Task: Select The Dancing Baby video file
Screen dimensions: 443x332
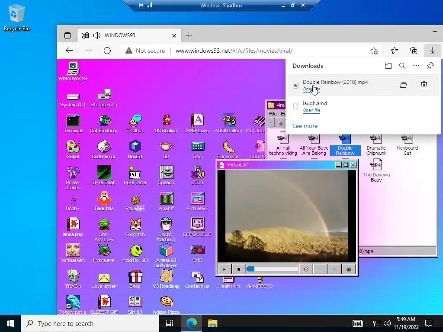Action: [x=376, y=170]
